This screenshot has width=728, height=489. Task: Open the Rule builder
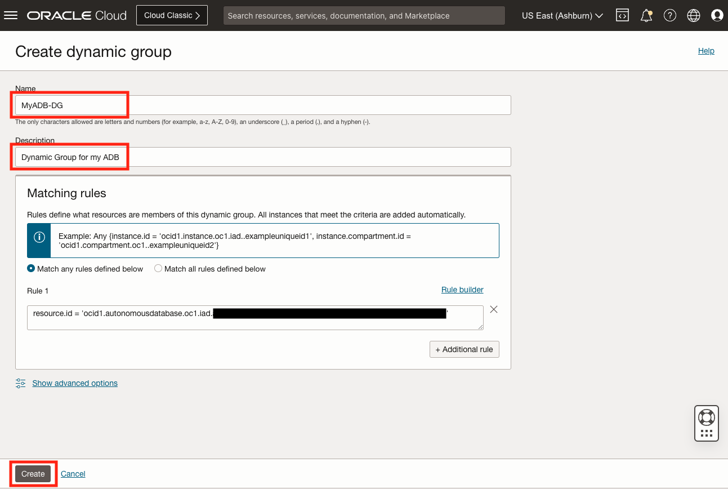point(462,290)
